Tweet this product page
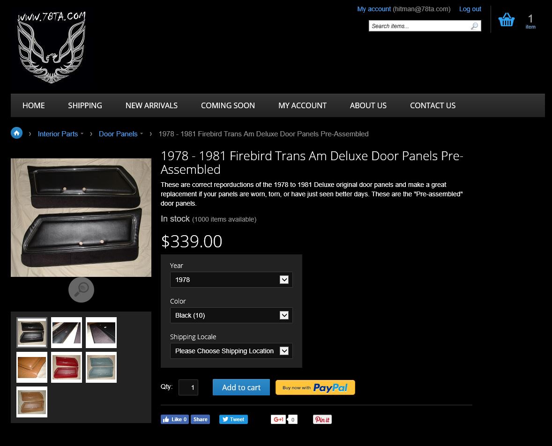 click(x=233, y=419)
